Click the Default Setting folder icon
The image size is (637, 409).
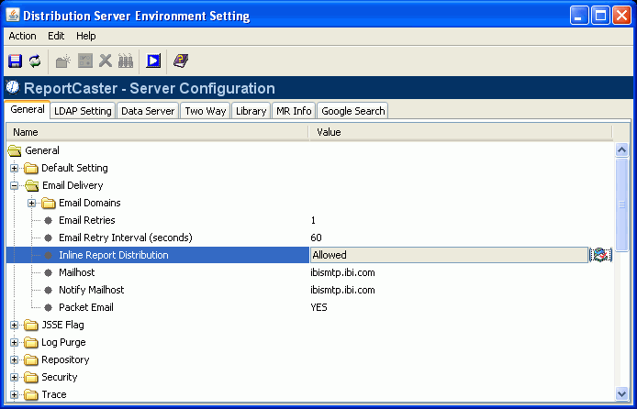31,168
